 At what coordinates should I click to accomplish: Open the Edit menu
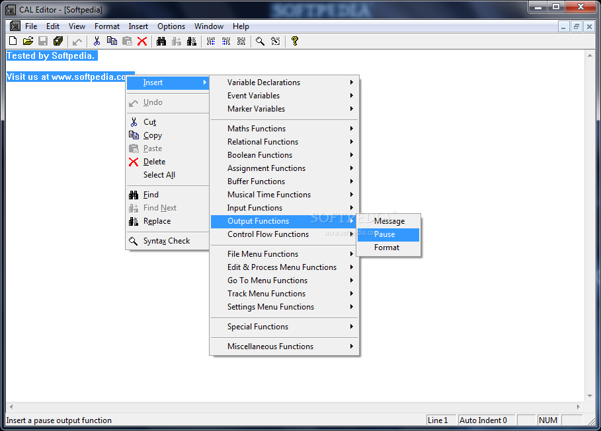tap(52, 26)
